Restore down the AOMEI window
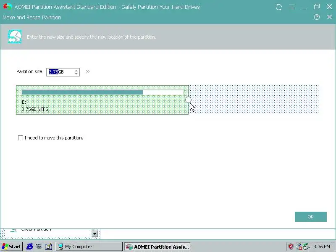 (317, 7)
